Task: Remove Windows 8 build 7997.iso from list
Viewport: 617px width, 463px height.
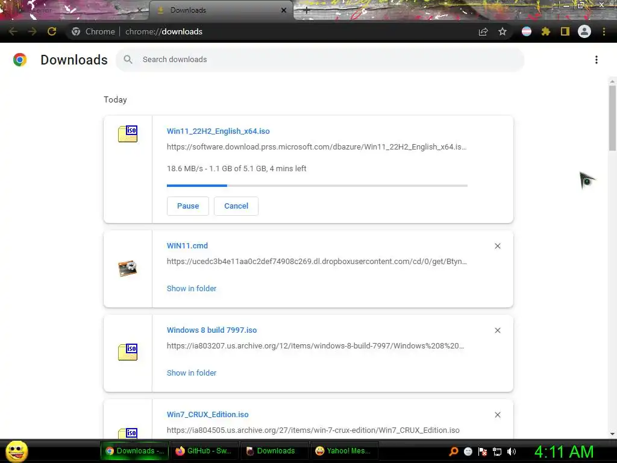Action: pyautogui.click(x=497, y=330)
